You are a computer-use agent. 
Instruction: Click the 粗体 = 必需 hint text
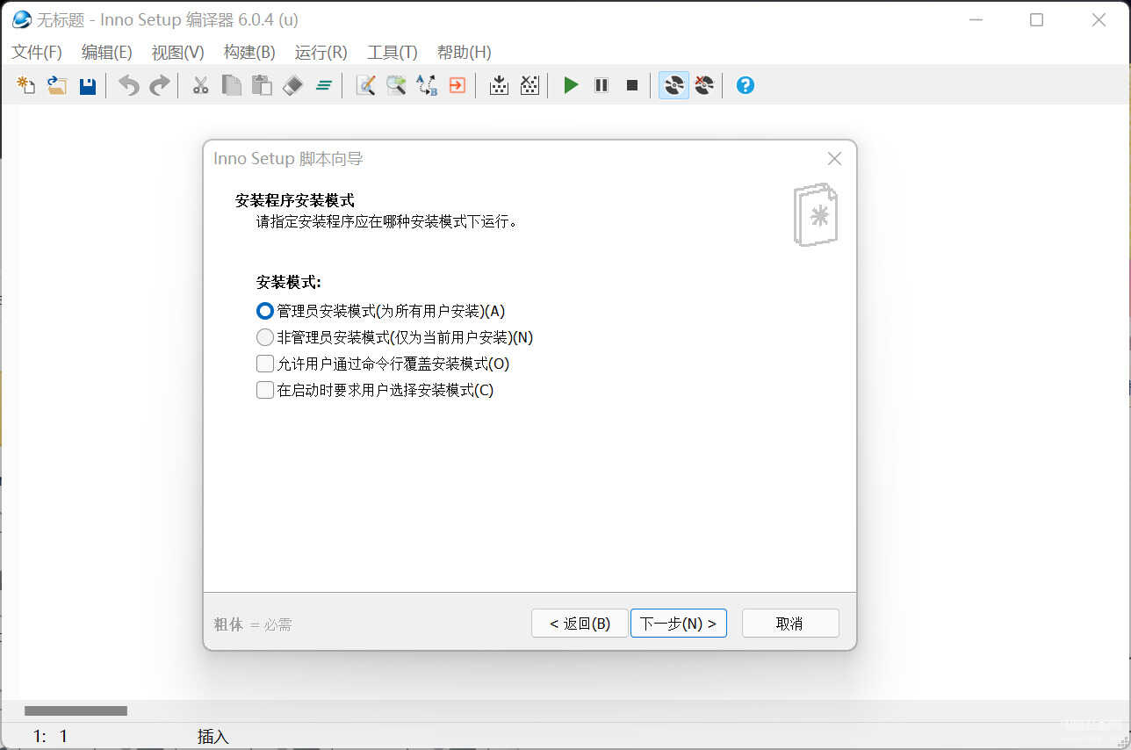(x=253, y=625)
